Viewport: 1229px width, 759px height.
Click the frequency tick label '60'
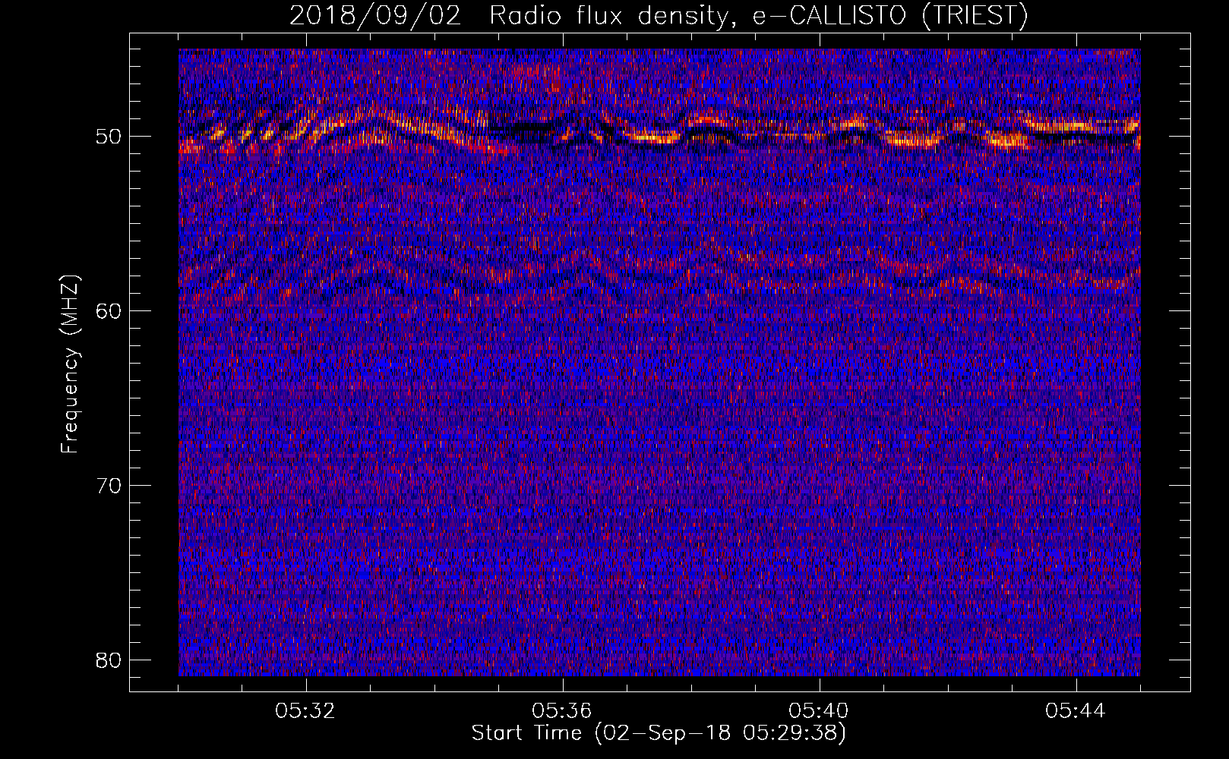[x=109, y=311]
